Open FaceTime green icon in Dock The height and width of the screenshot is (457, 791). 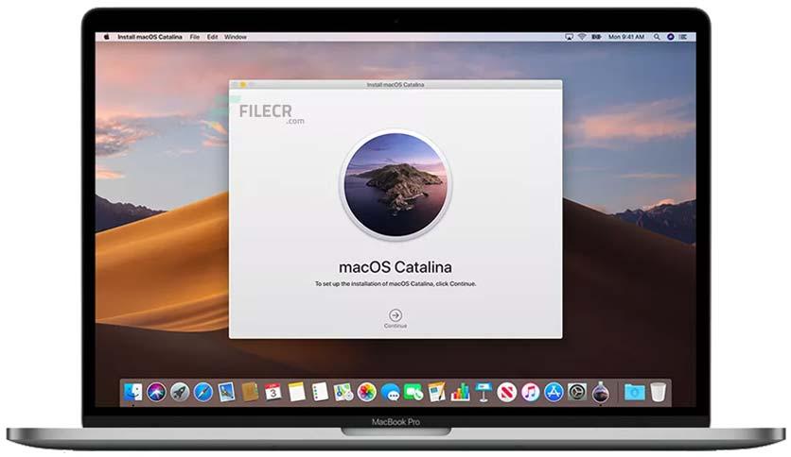click(x=413, y=392)
